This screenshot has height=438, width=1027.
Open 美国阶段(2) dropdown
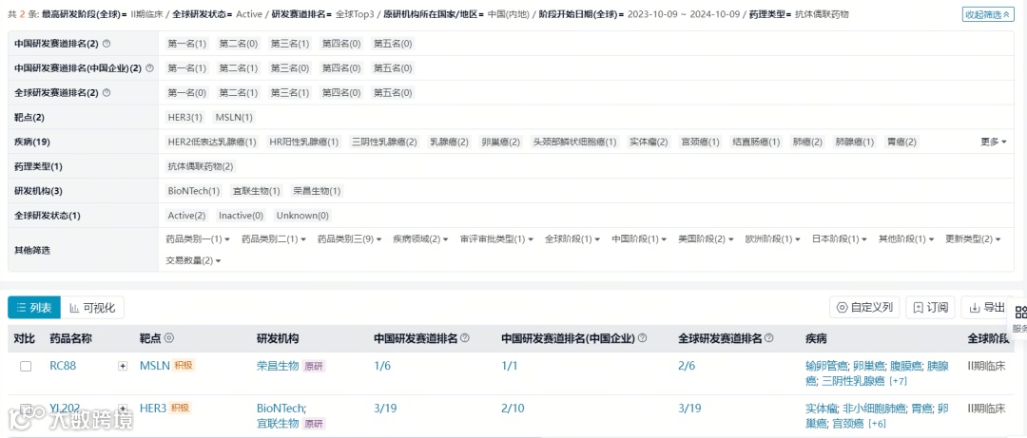[x=706, y=239]
